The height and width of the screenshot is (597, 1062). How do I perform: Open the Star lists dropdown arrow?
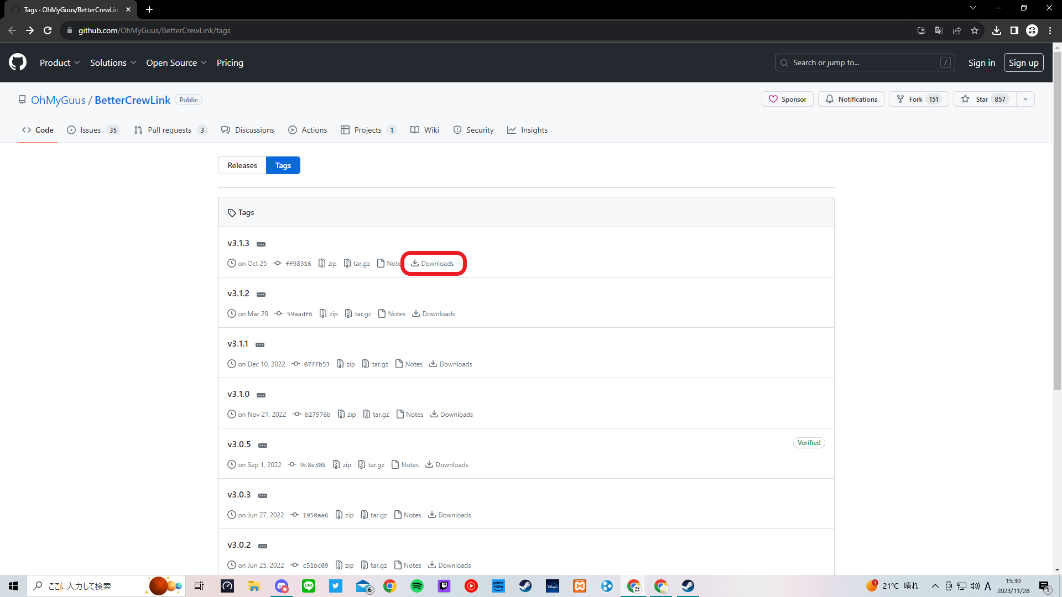coord(1025,99)
